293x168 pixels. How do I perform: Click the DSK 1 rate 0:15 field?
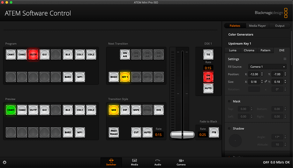click(x=208, y=68)
